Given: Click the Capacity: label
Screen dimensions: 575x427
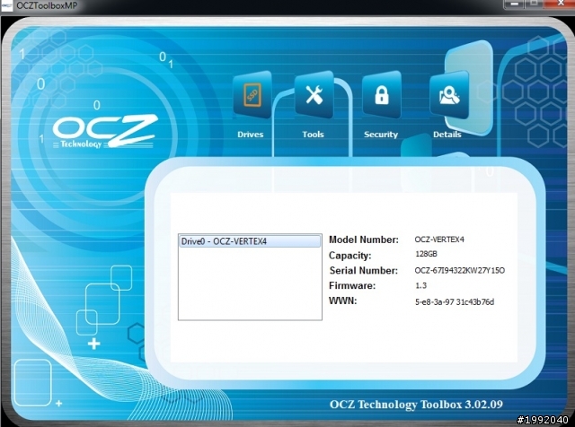Looking at the screenshot, I should point(350,256).
